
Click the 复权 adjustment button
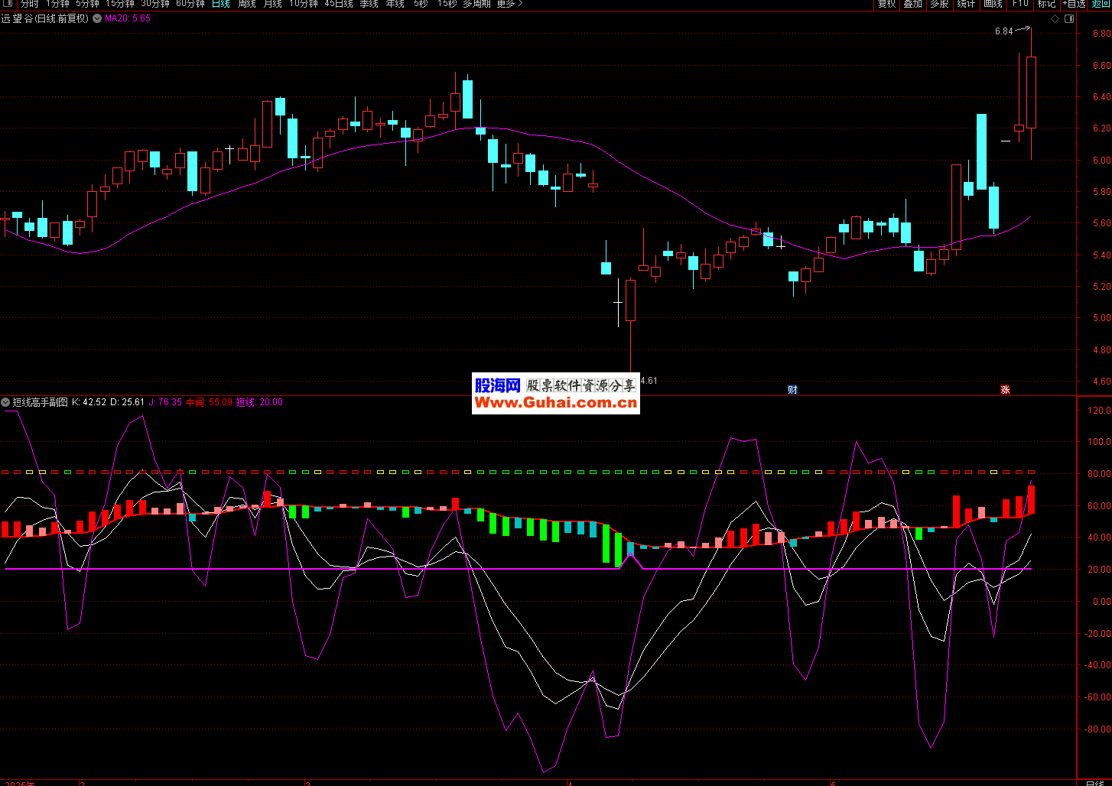[x=886, y=4]
